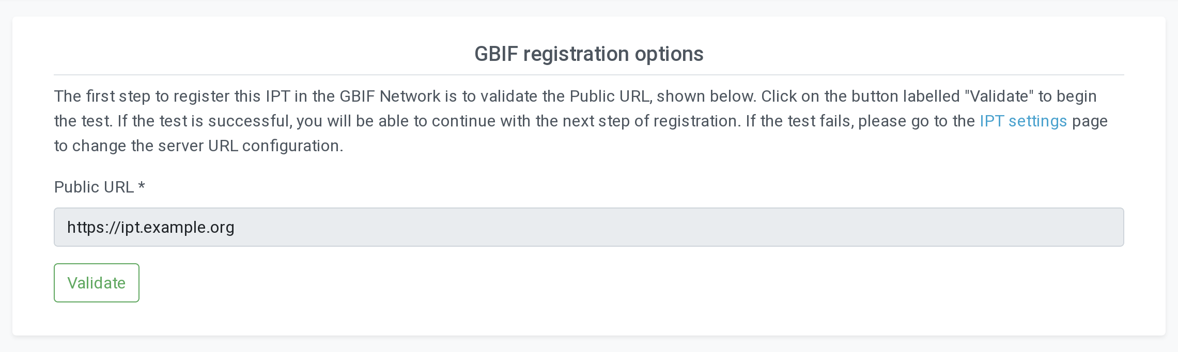Click the required asterisk beside Public URL
Screen dimensions: 1178x352
pyautogui.click(x=142, y=186)
